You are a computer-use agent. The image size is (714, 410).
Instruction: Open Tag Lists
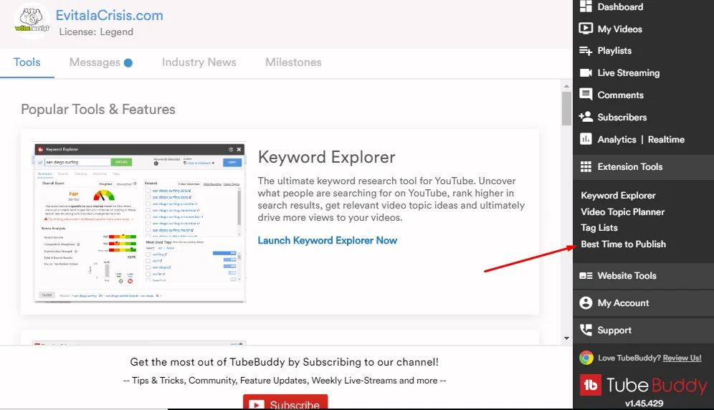click(x=599, y=228)
